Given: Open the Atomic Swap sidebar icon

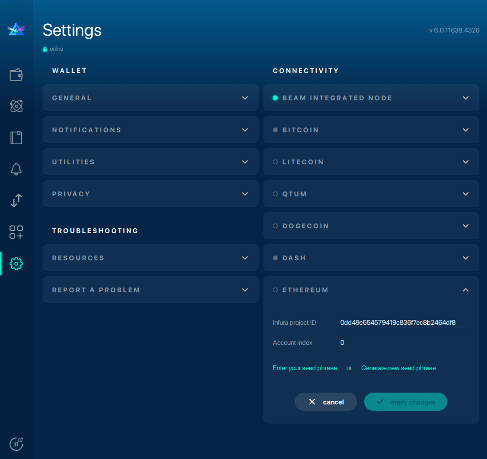Looking at the screenshot, I should (16, 106).
